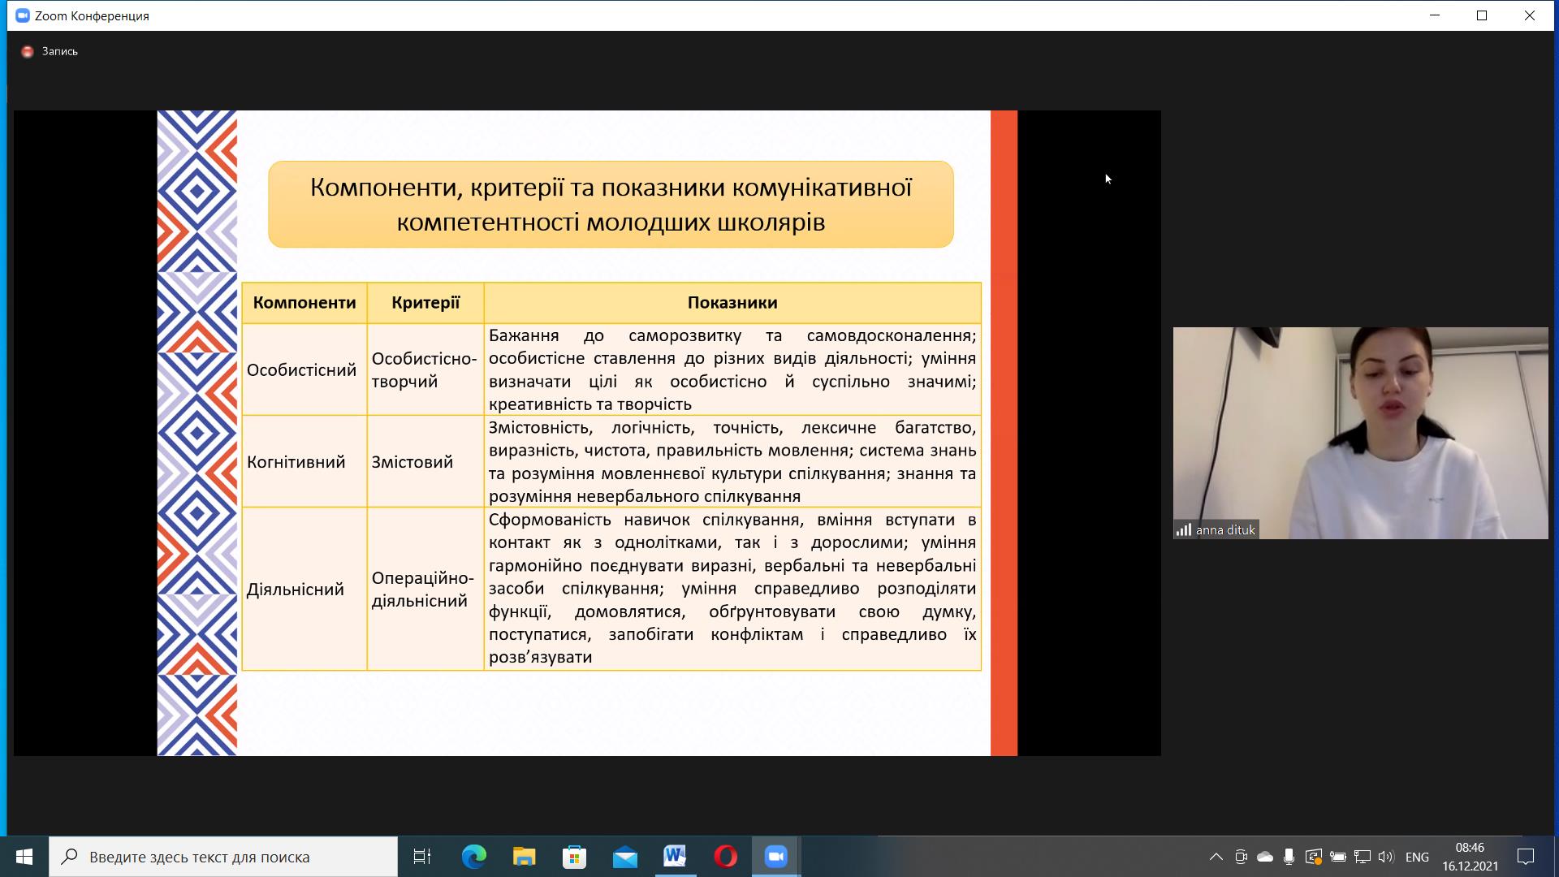
Task: Click the Windows Update tray icon
Action: click(x=1313, y=857)
